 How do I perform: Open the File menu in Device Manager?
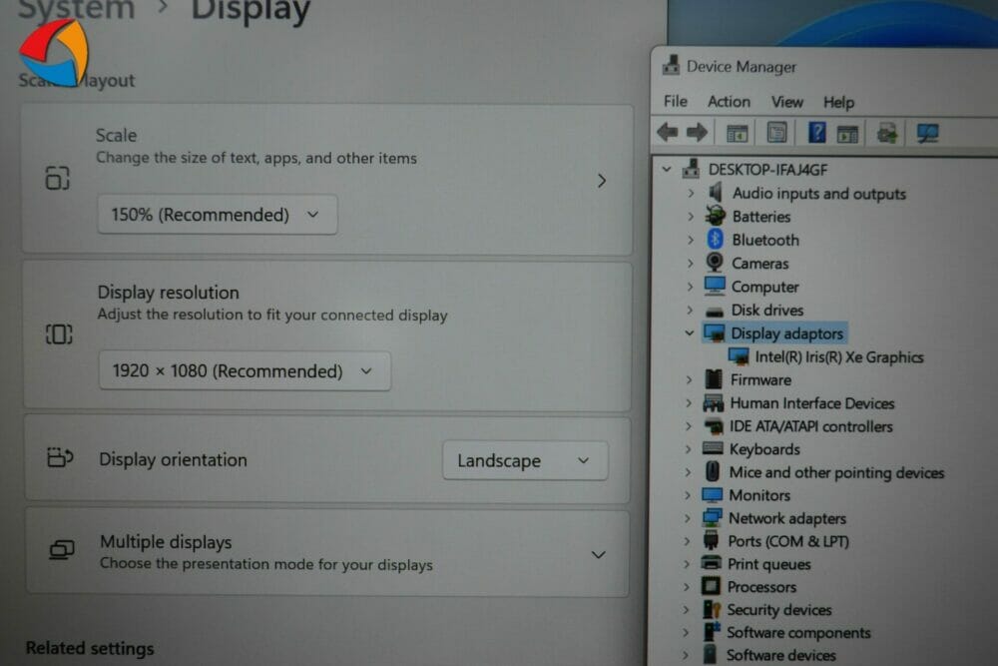point(676,101)
